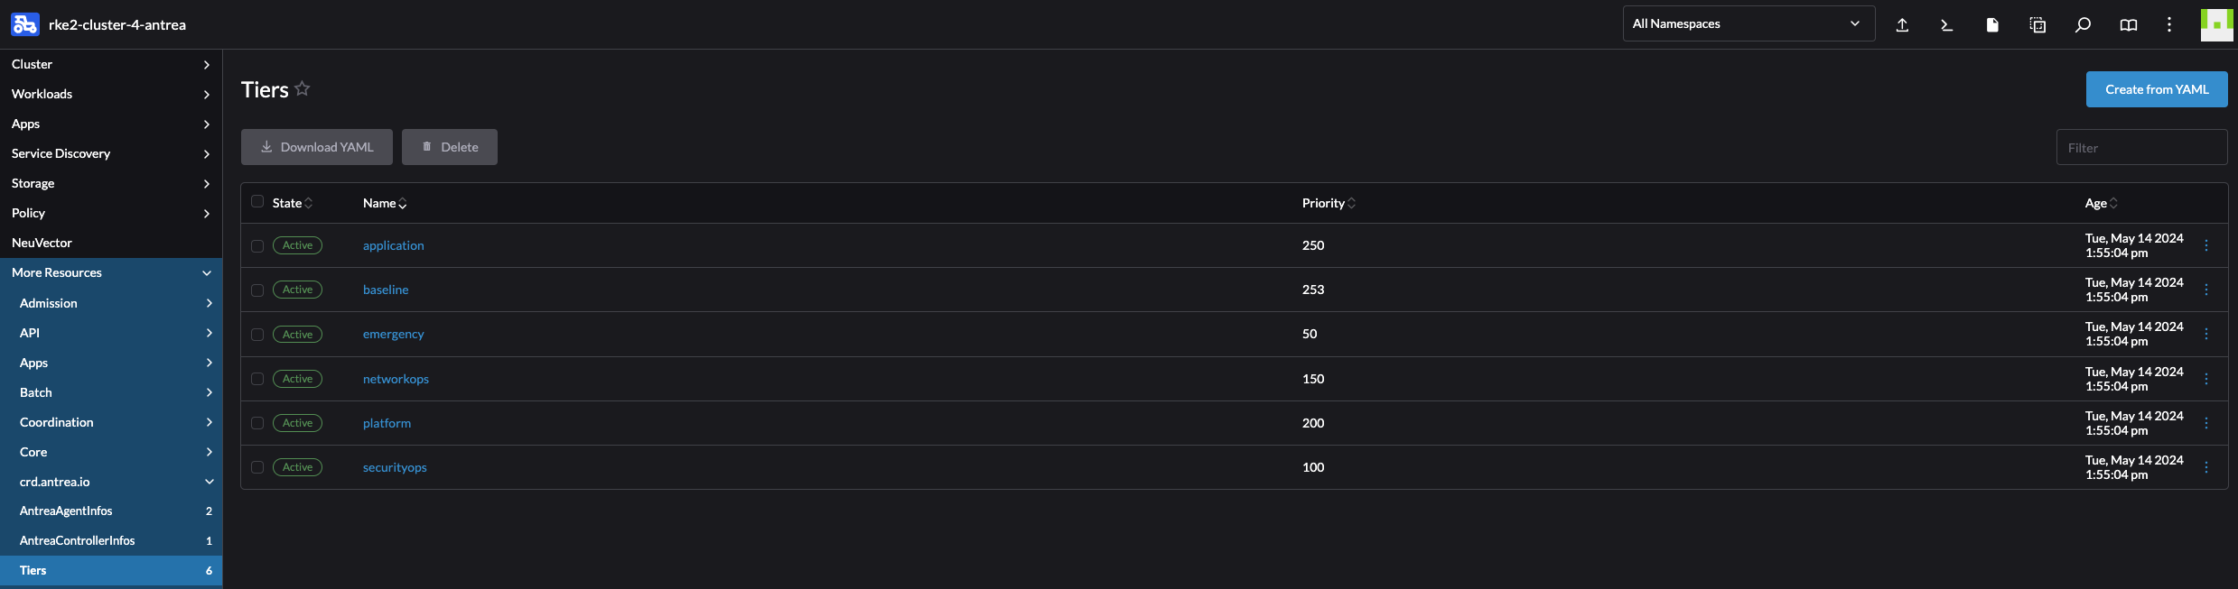Viewport: 2238px width, 589px height.
Task: Open the resource search magnifier icon
Action: click(2083, 24)
